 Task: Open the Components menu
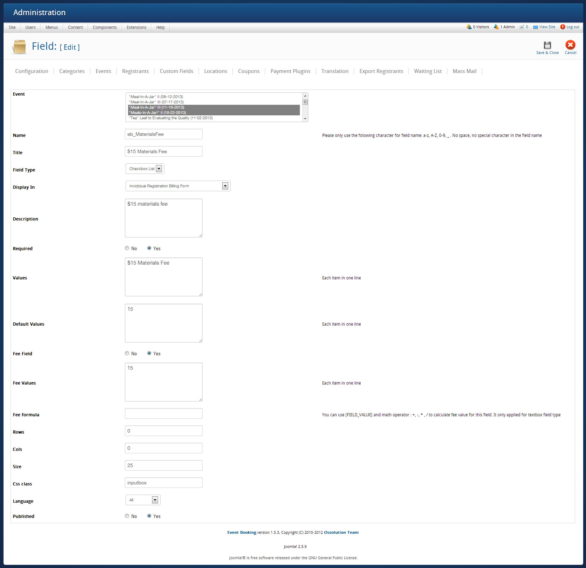[104, 28]
